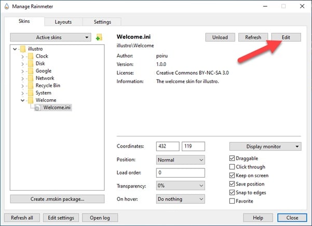
Task: Select Welcome.ini in the skin tree
Action: point(57,108)
